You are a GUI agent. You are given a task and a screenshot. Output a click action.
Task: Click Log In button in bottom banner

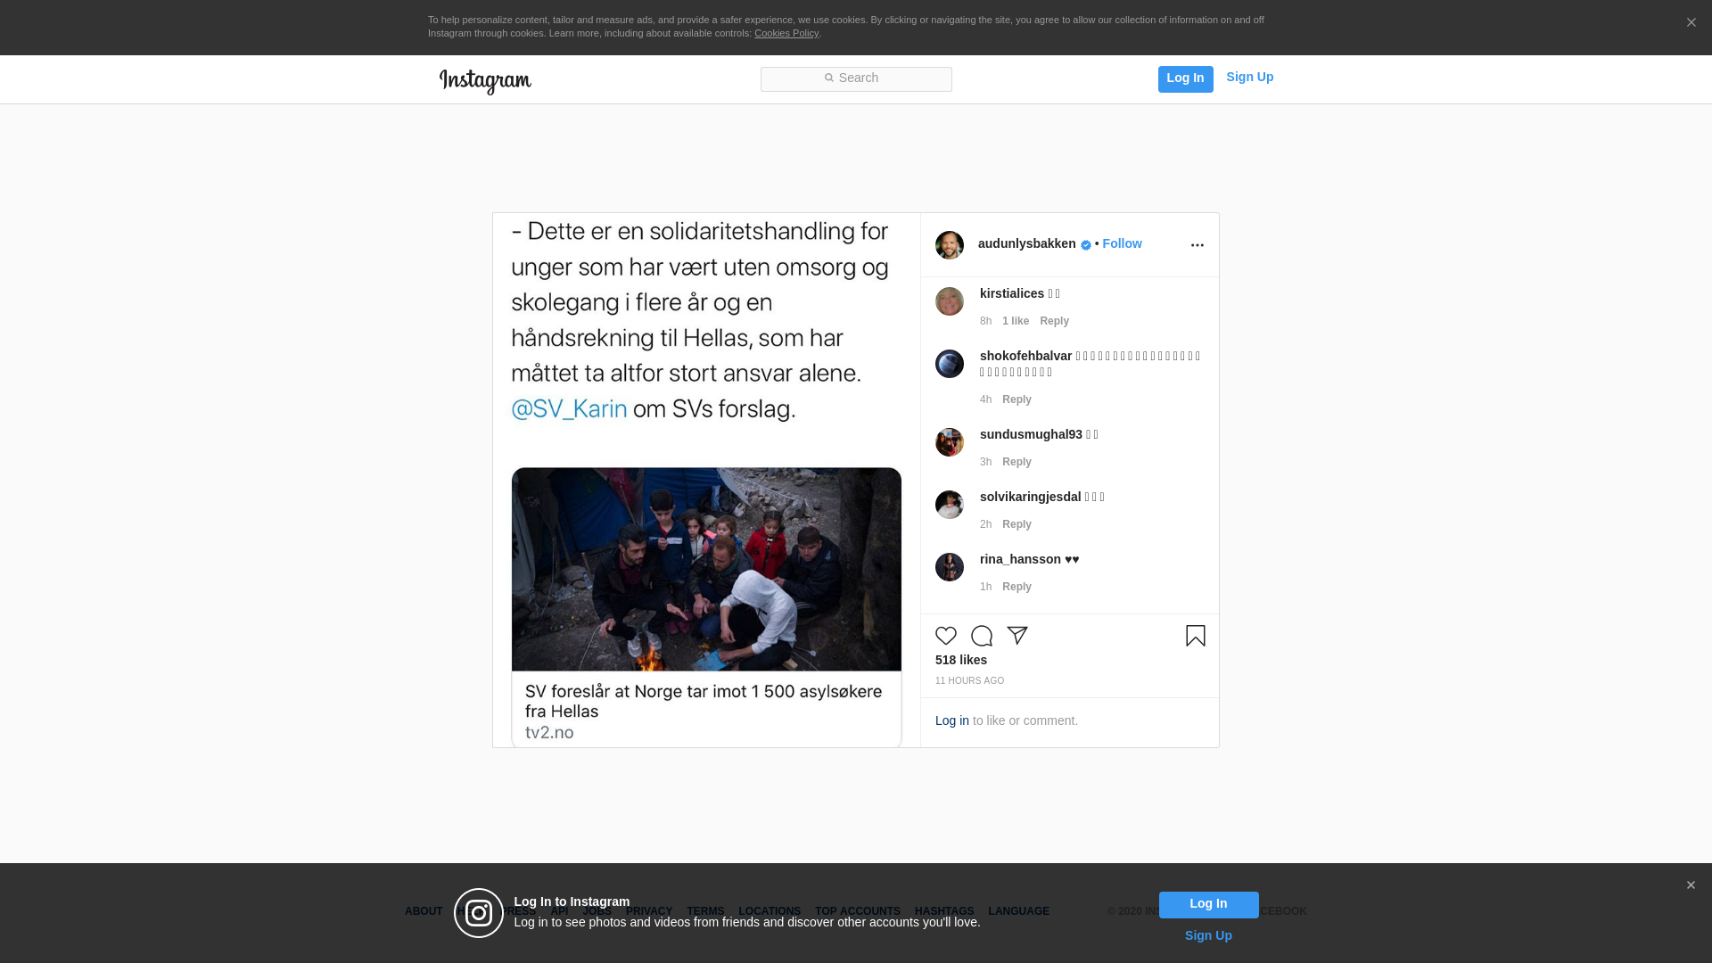1209,905
